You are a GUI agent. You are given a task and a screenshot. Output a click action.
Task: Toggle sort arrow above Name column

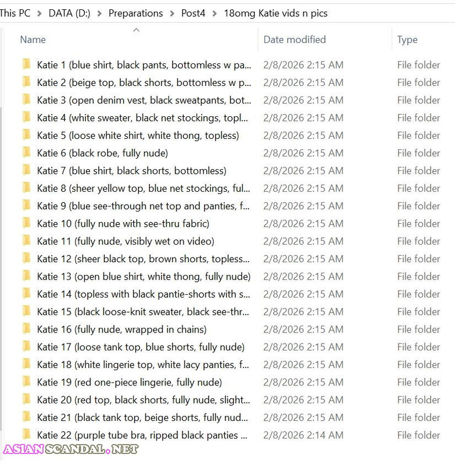(137, 30)
